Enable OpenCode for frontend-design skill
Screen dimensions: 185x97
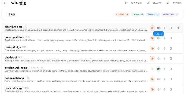[x=171, y=89]
